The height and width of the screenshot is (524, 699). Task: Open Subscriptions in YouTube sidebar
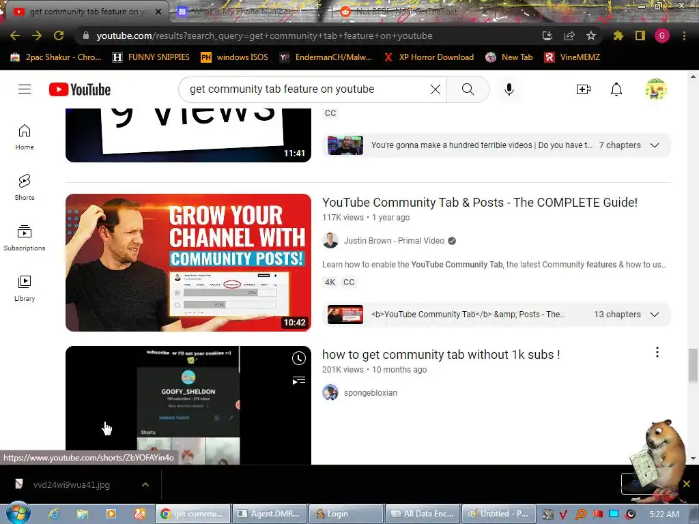point(25,238)
